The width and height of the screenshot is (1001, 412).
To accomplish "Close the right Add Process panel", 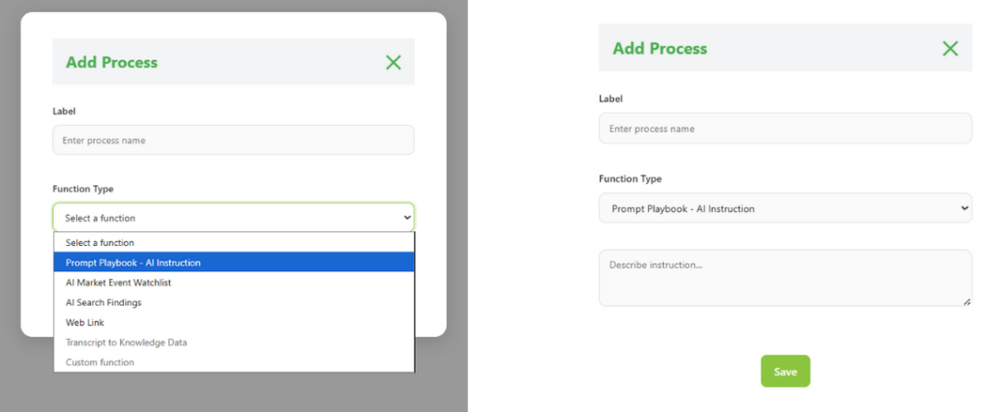I will 949,49.
